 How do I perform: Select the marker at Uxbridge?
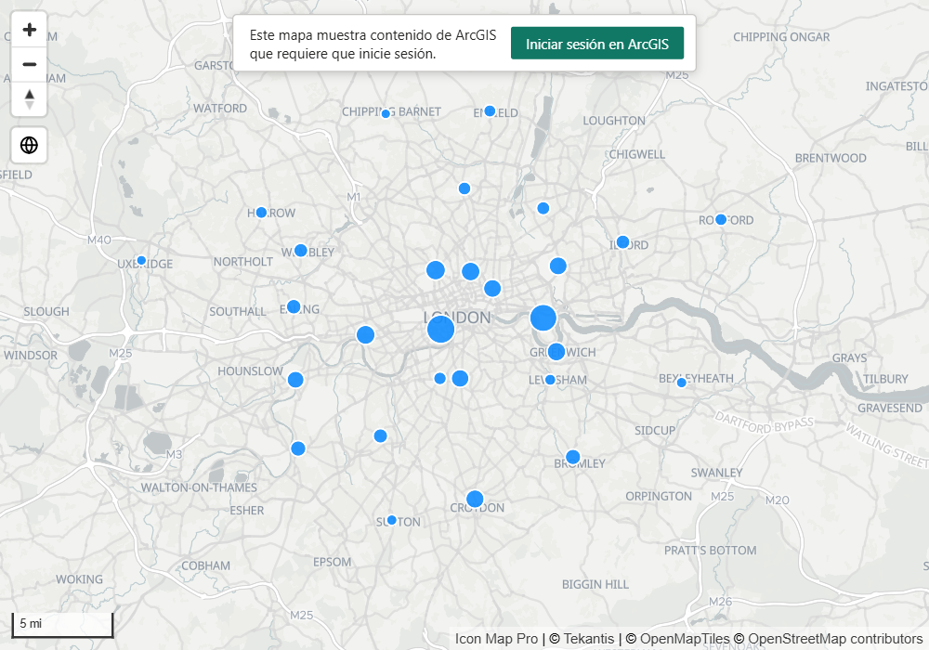(x=141, y=261)
